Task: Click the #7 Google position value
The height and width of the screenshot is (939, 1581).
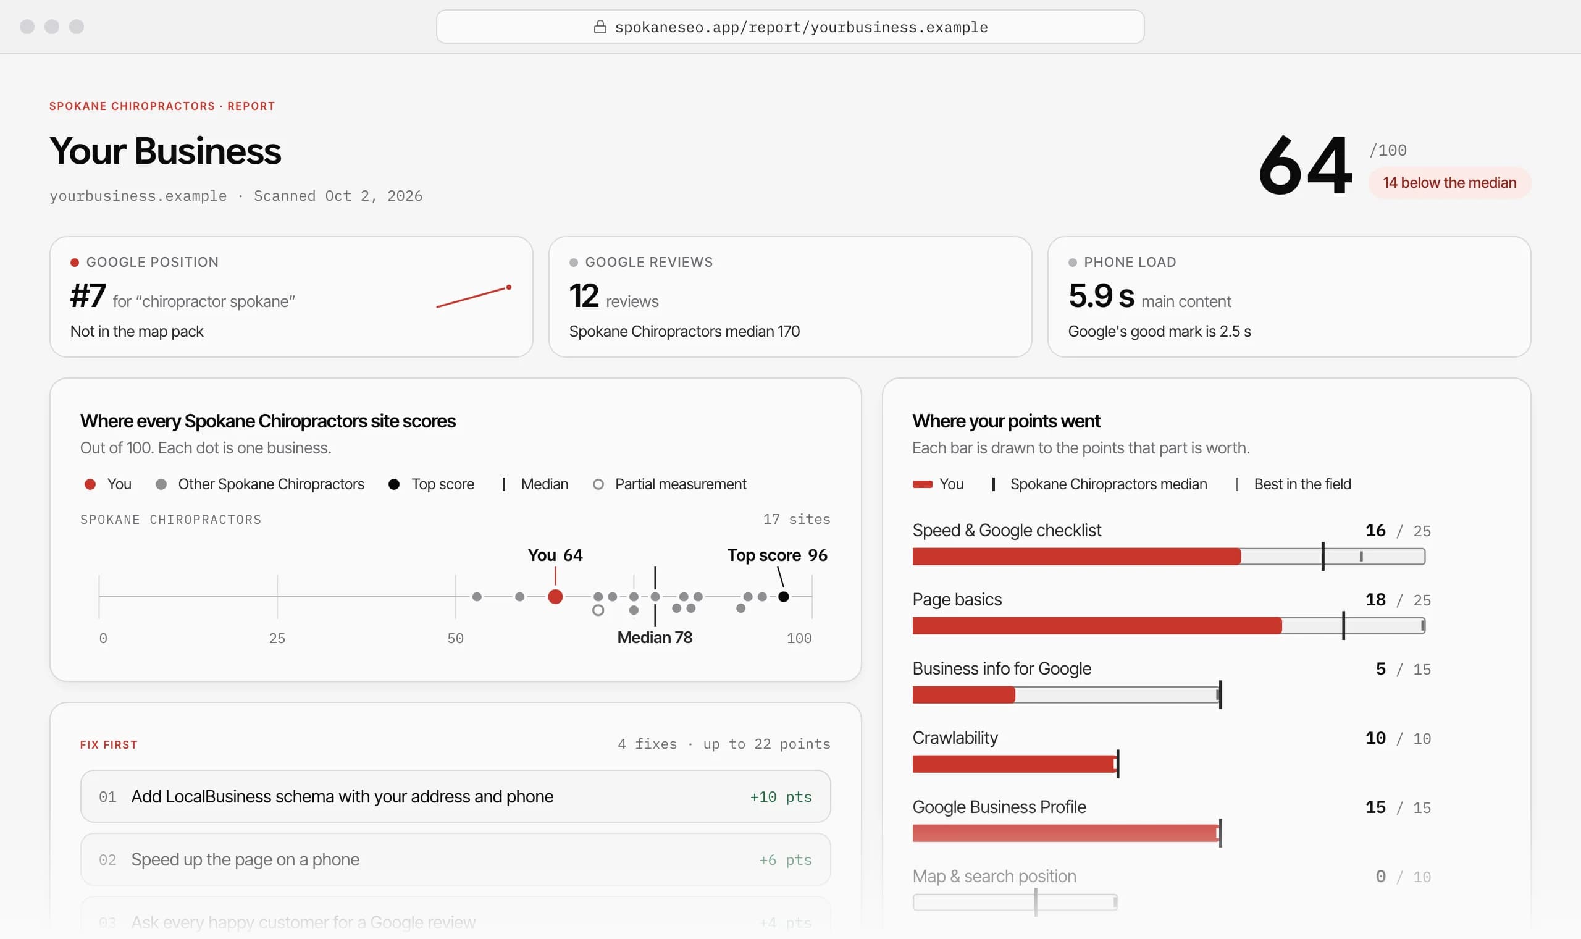Action: [x=88, y=295]
